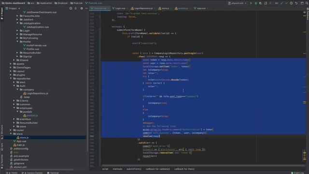Open the Structure side tab
This screenshot has width=309, height=174.
[2, 132]
